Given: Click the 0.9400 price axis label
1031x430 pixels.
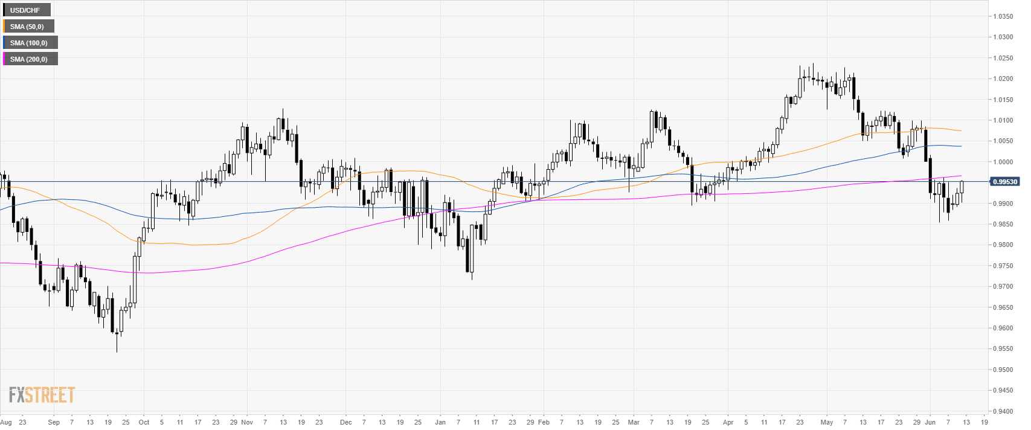Looking at the screenshot, I should [x=1003, y=411].
